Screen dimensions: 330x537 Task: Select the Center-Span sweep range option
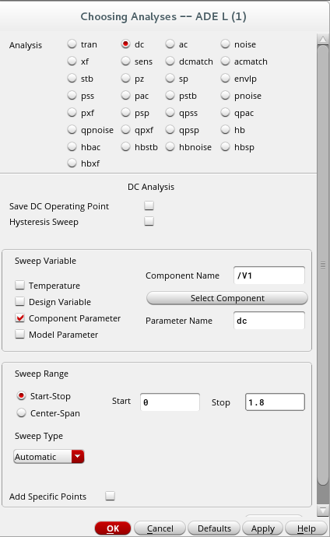[21, 413]
